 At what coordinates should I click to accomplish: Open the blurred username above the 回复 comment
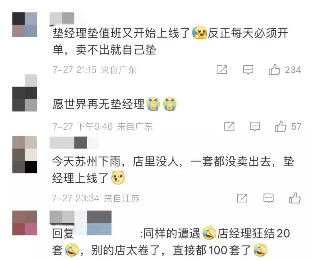[80, 217]
